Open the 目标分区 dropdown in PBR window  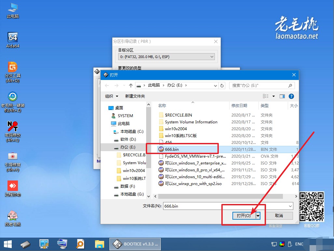166,57
